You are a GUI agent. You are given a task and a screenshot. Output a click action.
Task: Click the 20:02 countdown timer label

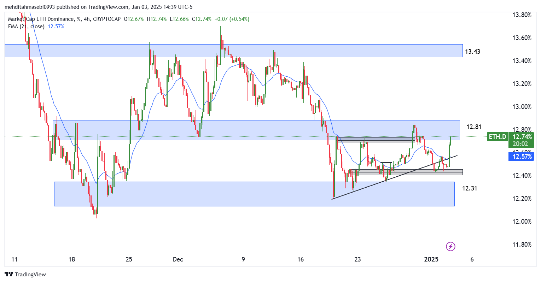point(520,144)
